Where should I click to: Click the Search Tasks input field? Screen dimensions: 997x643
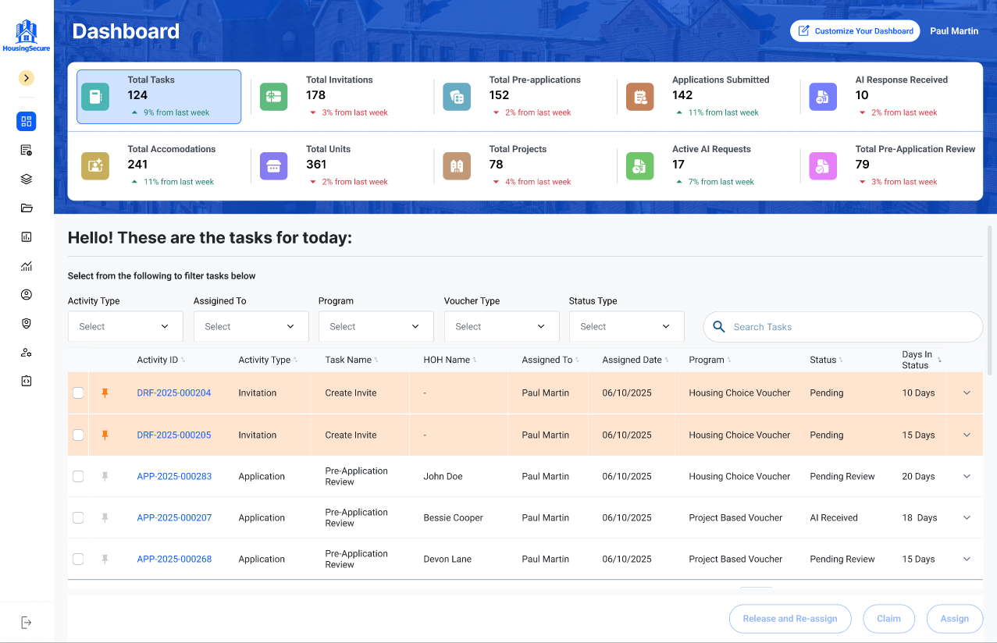click(843, 327)
